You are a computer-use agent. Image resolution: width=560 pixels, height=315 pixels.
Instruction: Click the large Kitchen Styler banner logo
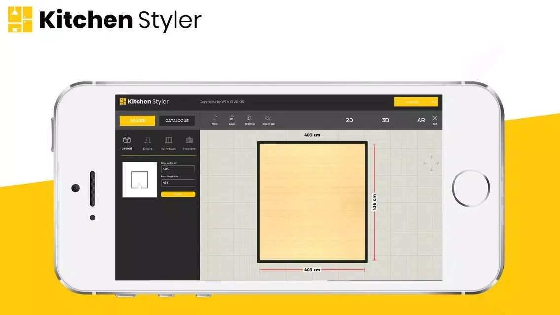tap(105, 20)
